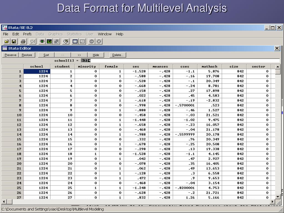
Task: Bring the Results window to front icon
Action: (x=49, y=41)
